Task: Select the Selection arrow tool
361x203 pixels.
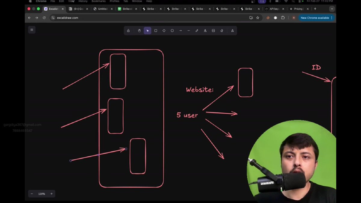Action: pyautogui.click(x=147, y=31)
